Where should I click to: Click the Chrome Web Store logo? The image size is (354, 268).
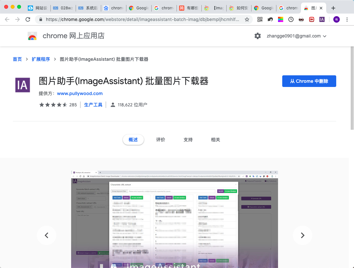[x=32, y=36]
